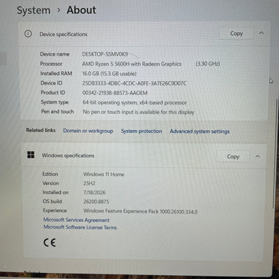Image resolution: width=279 pixels, height=279 pixels.
Task: Click the Installed RAM label
Action: click(x=56, y=73)
